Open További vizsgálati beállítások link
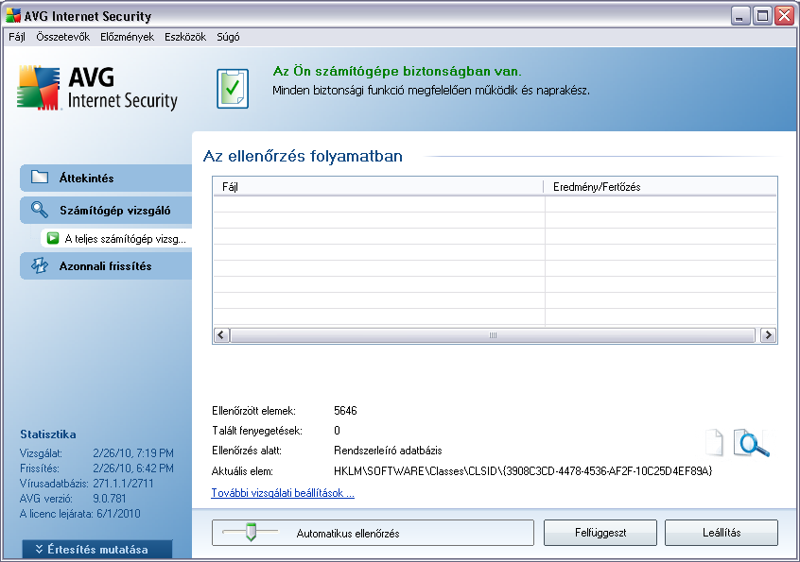 pyautogui.click(x=283, y=493)
